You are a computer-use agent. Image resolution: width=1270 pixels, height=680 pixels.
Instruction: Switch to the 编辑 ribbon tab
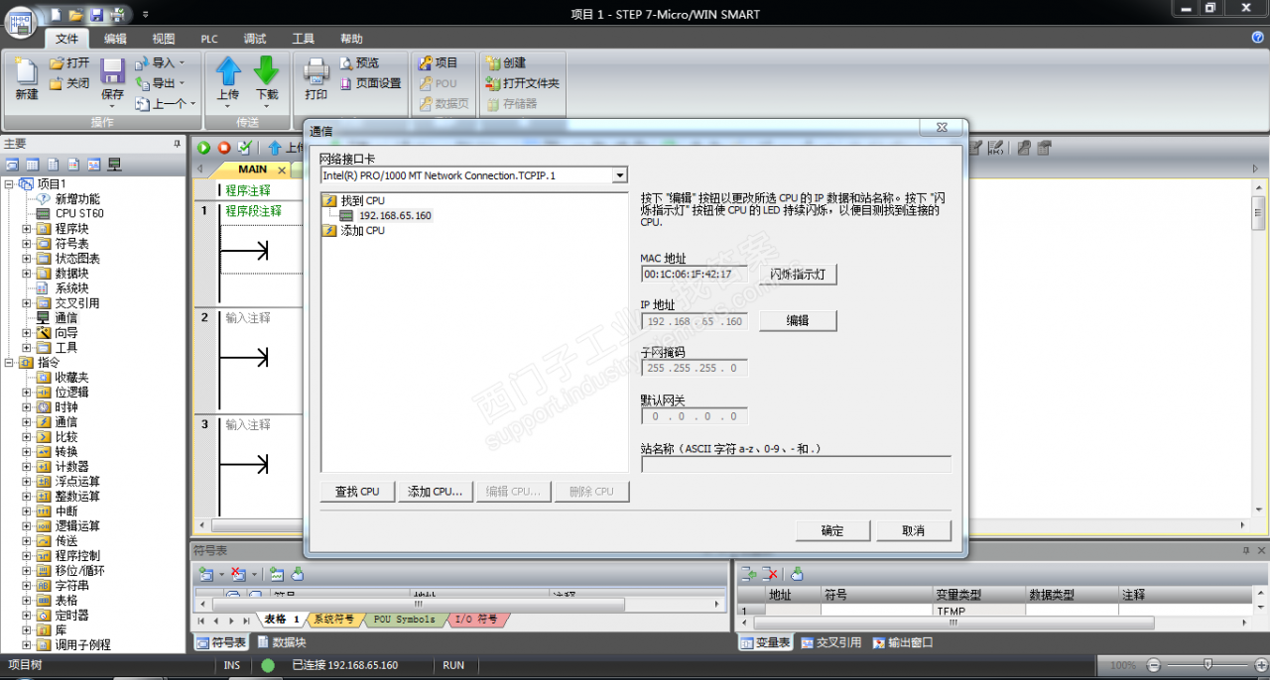[115, 39]
